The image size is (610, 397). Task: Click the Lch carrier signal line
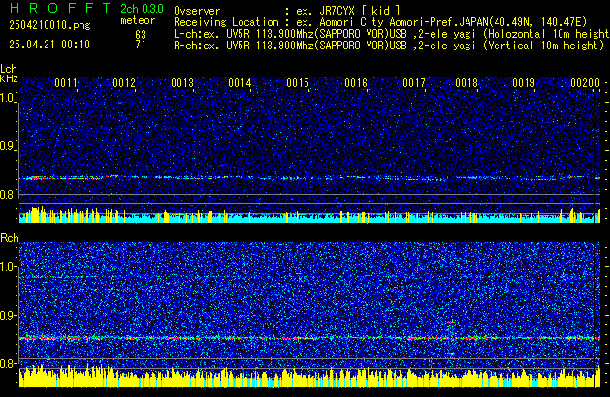coord(309,178)
